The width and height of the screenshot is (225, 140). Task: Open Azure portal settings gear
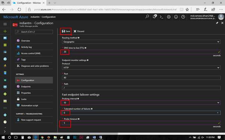point(169,17)
